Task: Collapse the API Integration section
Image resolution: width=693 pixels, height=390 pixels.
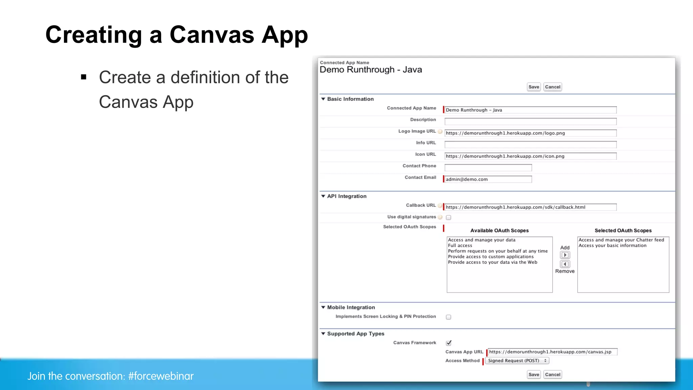Action: click(x=323, y=196)
